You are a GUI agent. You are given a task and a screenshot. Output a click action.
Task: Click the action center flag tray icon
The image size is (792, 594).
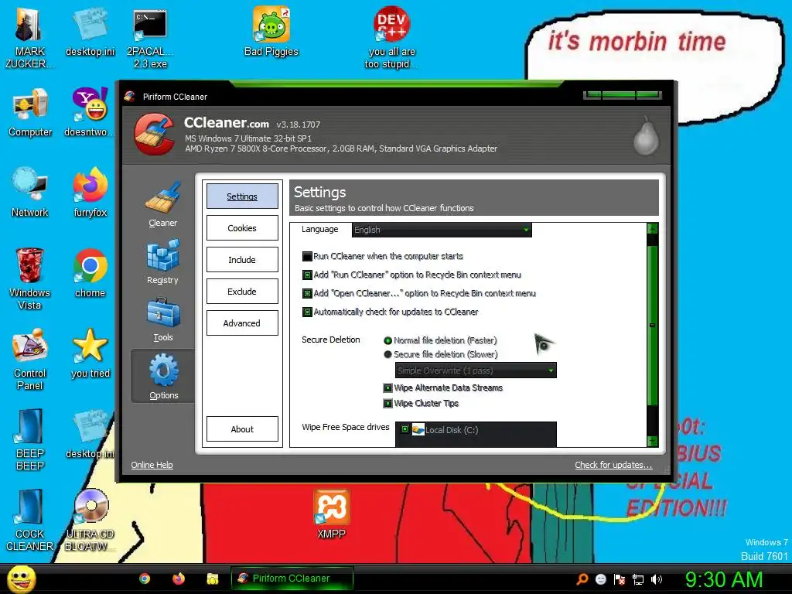(620, 579)
